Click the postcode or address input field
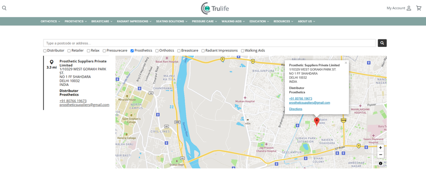The width and height of the screenshot is (426, 190). (x=209, y=43)
